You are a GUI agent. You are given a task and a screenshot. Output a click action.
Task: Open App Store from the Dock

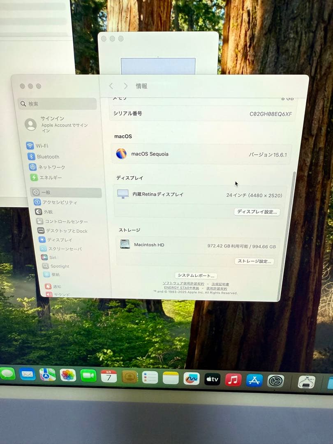pyautogui.click(x=254, y=380)
